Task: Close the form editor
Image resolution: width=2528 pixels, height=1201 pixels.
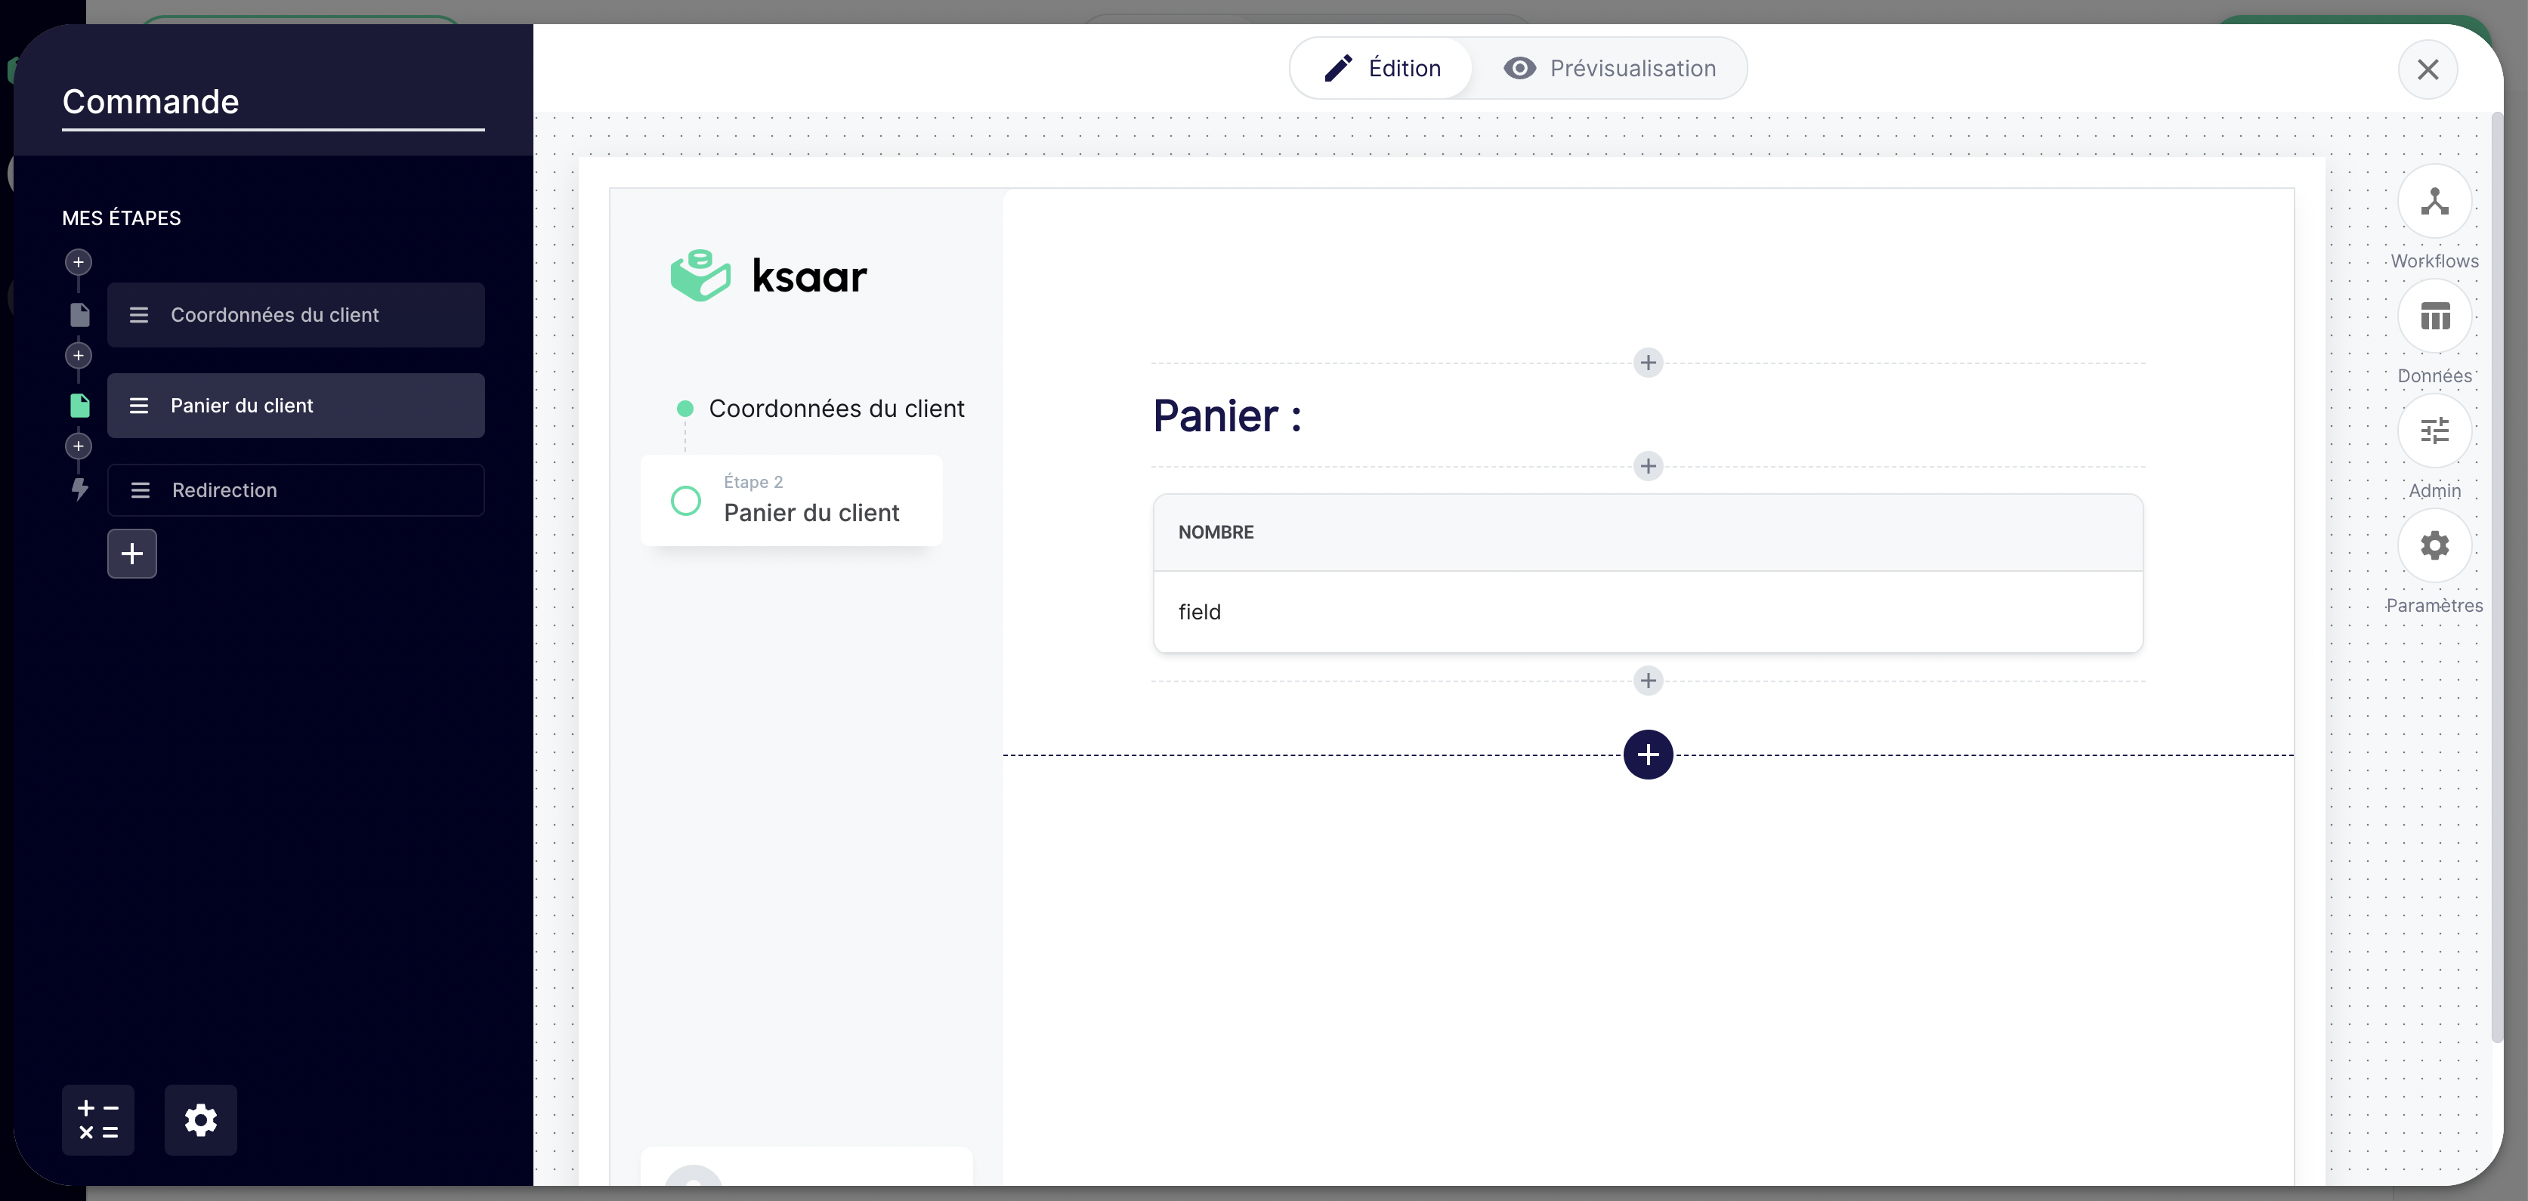Action: pos(2428,69)
